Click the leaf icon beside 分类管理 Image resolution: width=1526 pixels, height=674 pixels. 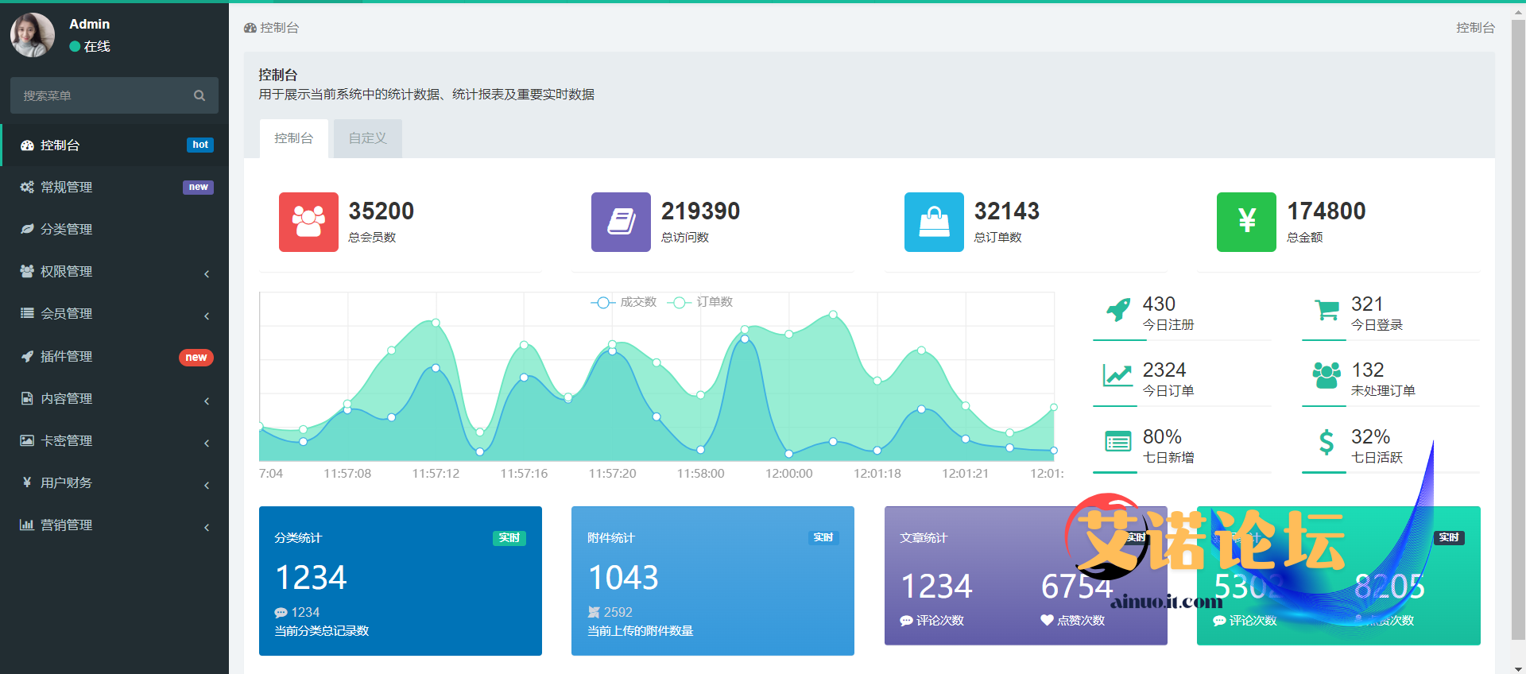[27, 230]
